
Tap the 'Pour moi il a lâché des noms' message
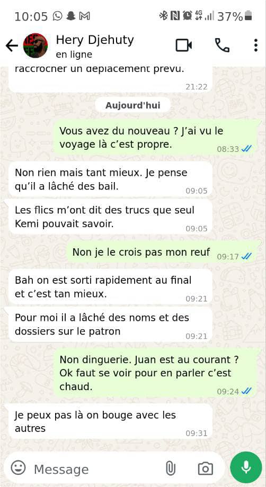tap(110, 325)
